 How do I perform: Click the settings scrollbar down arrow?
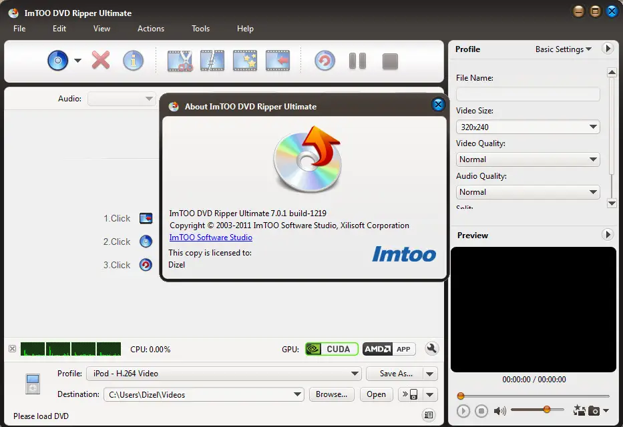pyautogui.click(x=612, y=203)
